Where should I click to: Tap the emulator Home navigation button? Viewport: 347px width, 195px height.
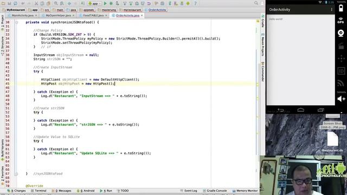(x=300, y=110)
